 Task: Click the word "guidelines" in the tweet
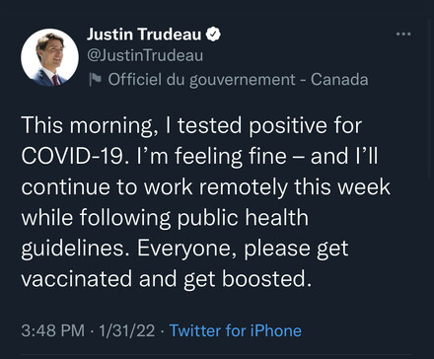(x=76, y=248)
